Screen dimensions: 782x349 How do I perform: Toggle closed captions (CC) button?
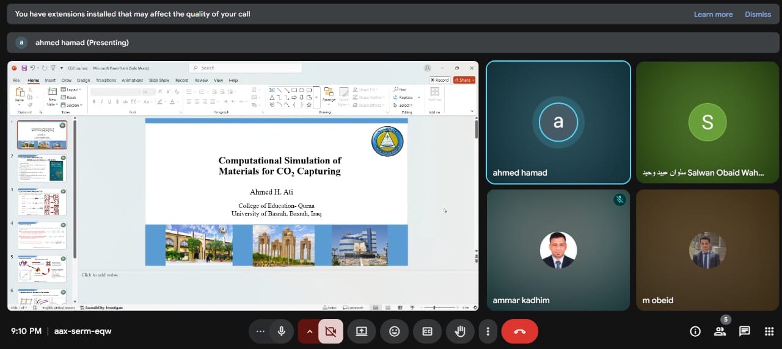(427, 331)
